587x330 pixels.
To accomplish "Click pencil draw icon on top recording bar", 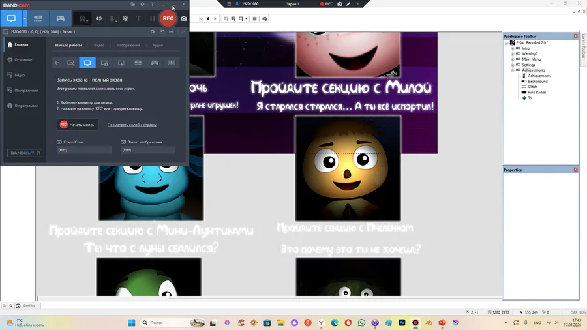I will (x=348, y=4).
